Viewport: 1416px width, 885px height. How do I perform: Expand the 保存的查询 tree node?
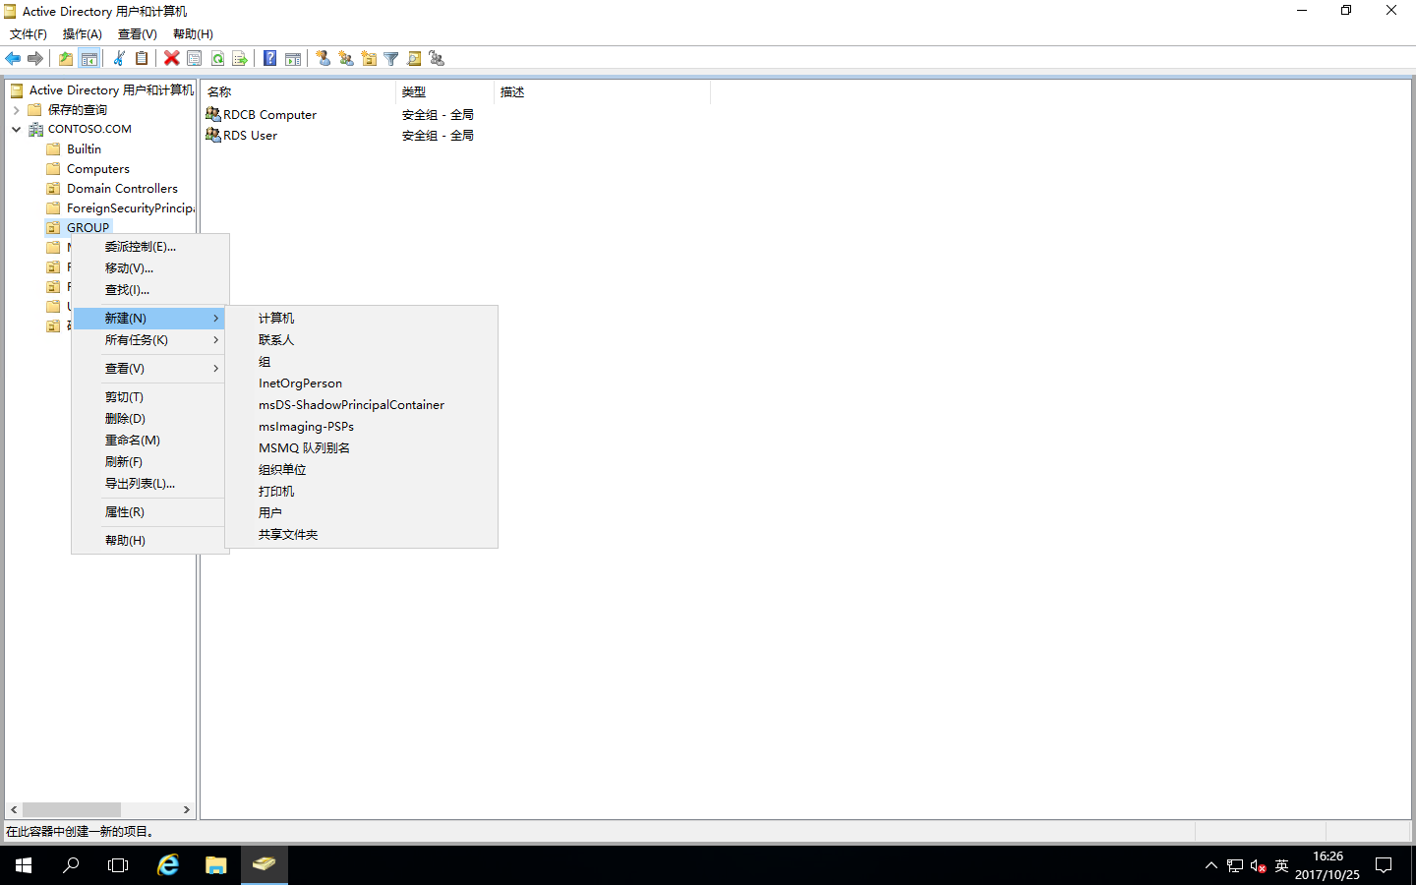16,110
